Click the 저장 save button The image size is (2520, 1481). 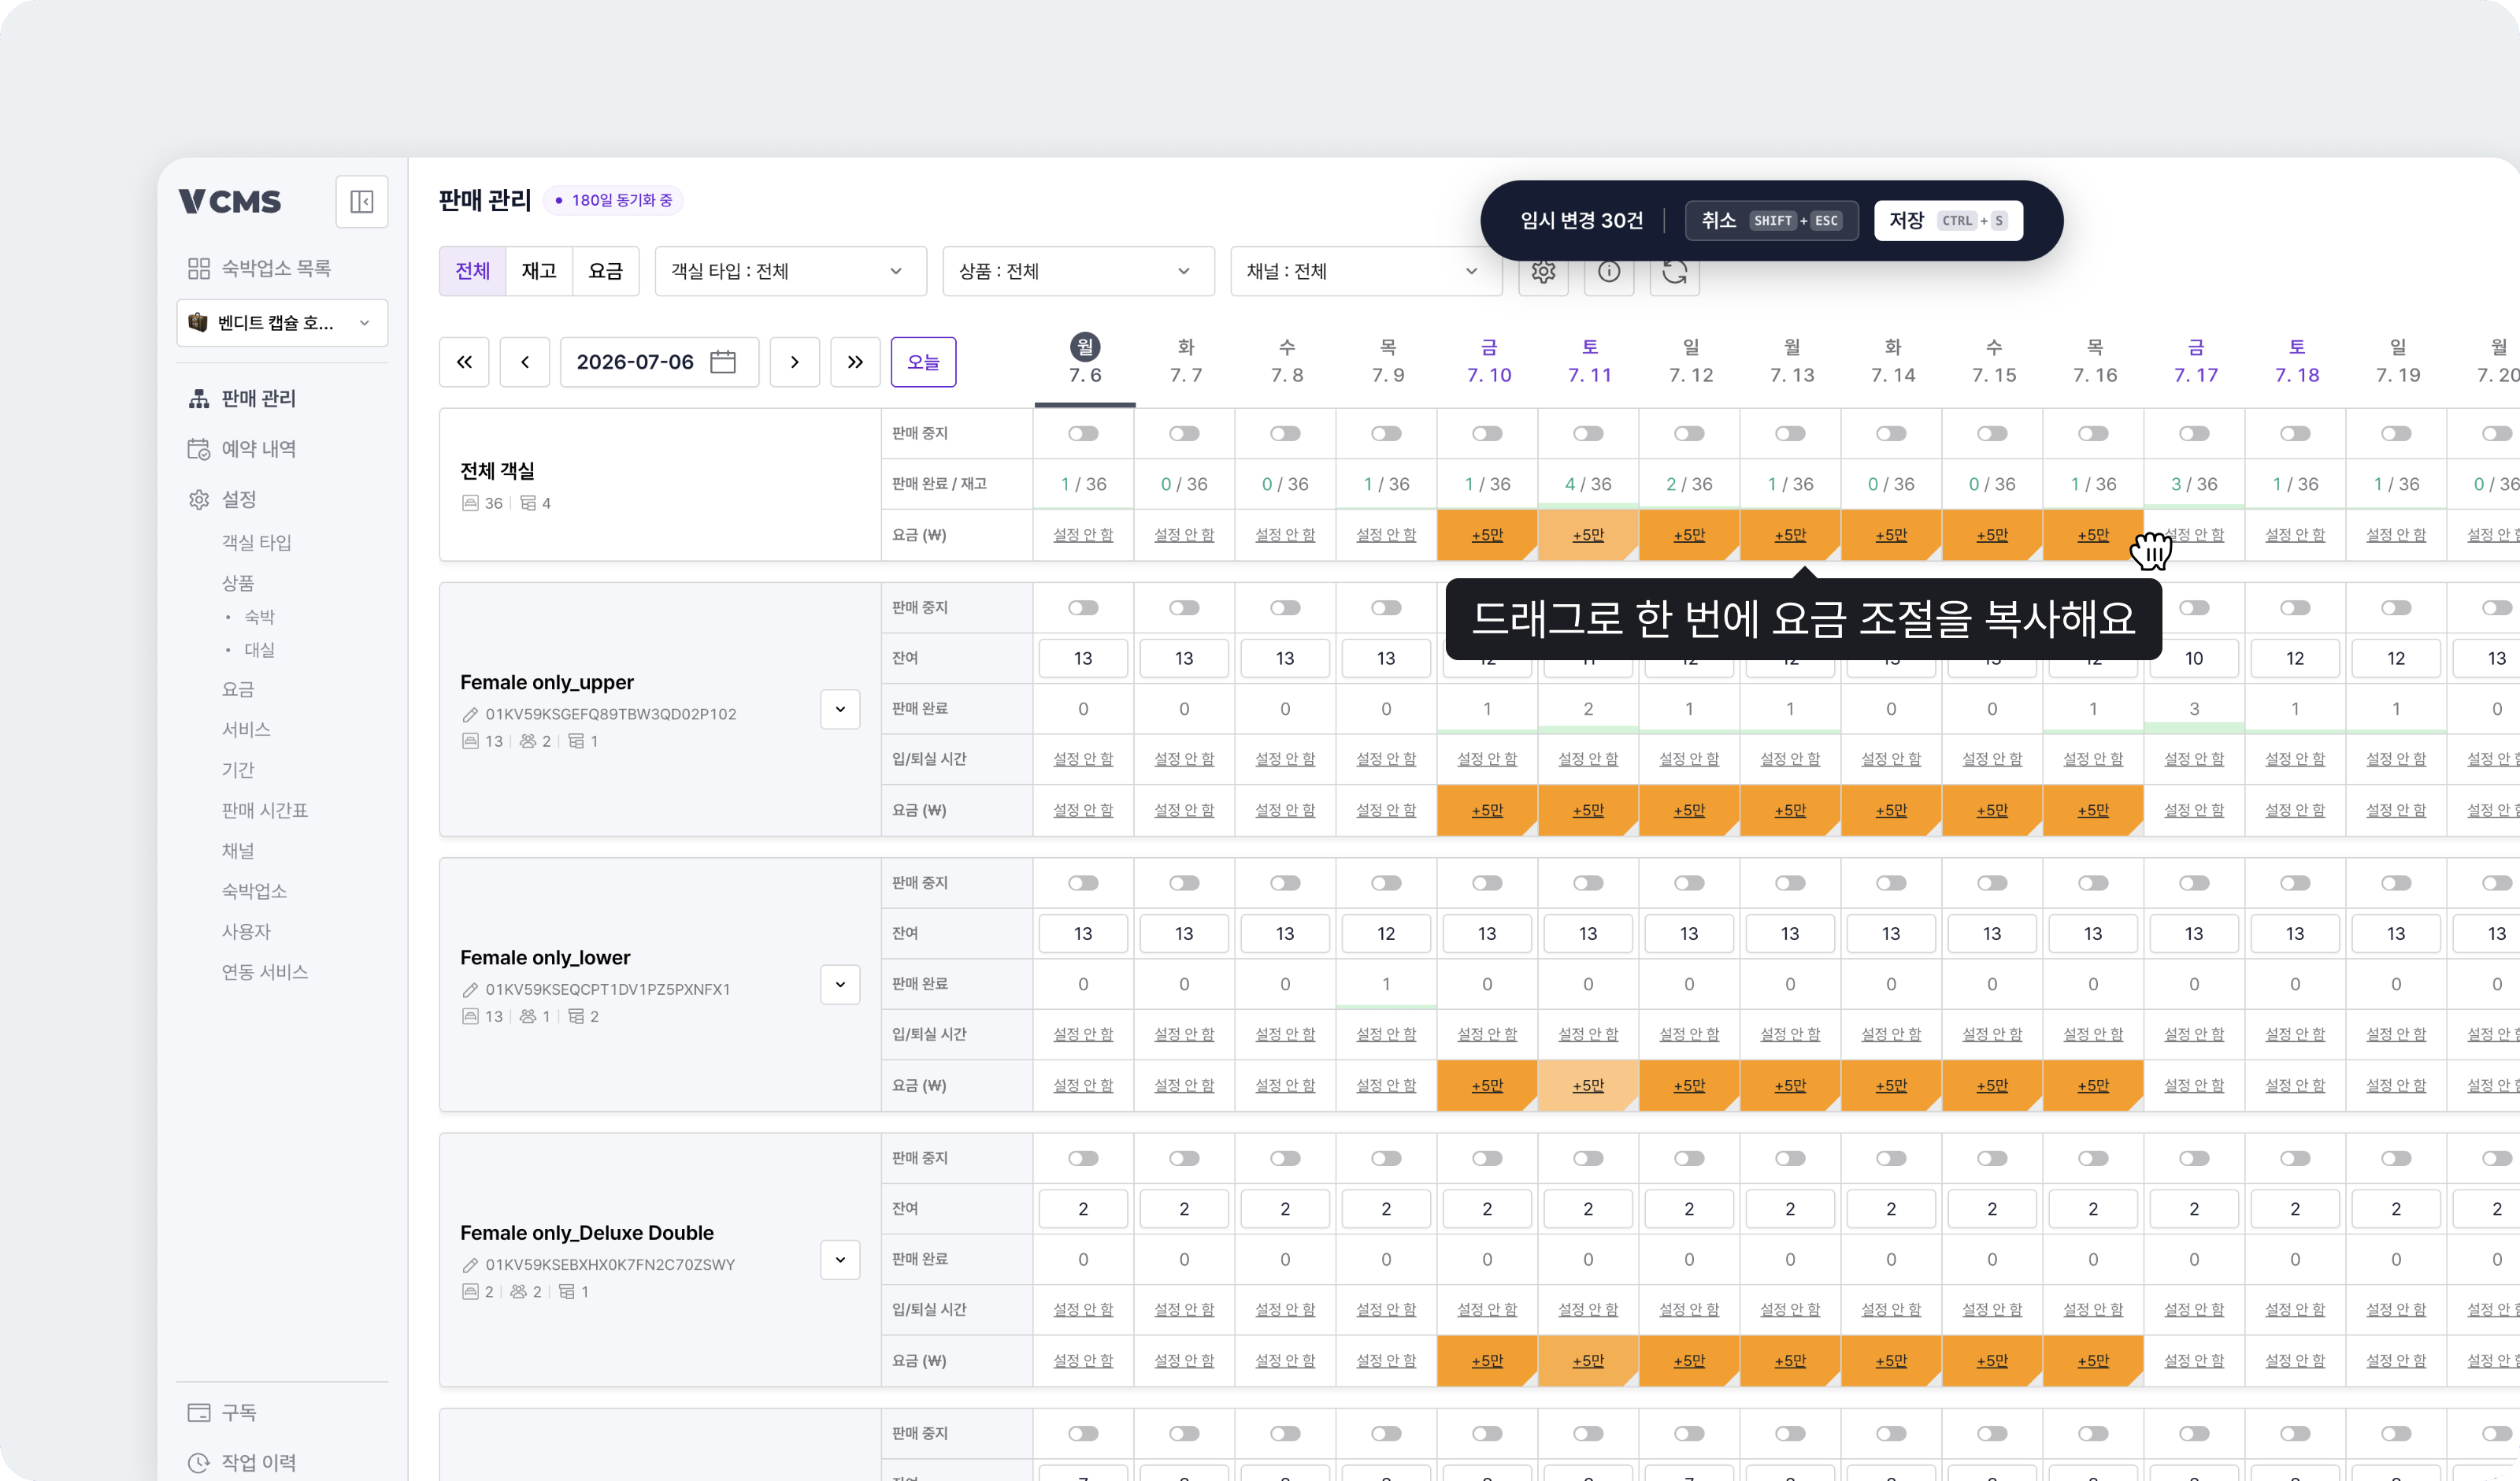point(1948,220)
